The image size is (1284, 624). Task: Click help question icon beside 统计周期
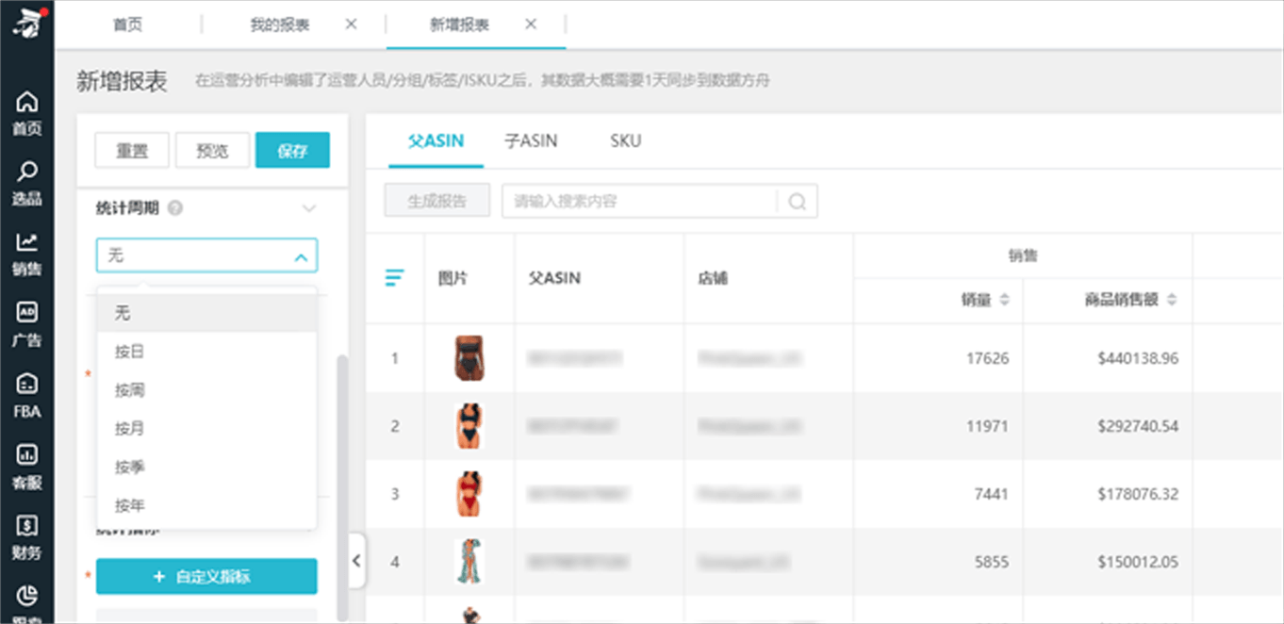pyautogui.click(x=174, y=208)
